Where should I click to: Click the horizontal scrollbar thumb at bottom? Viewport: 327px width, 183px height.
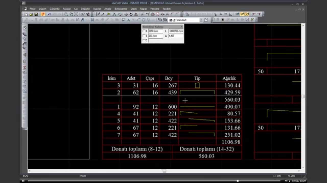point(164,171)
